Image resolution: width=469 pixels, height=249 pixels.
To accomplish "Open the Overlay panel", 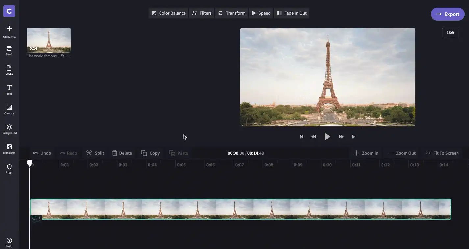I will pos(9,109).
